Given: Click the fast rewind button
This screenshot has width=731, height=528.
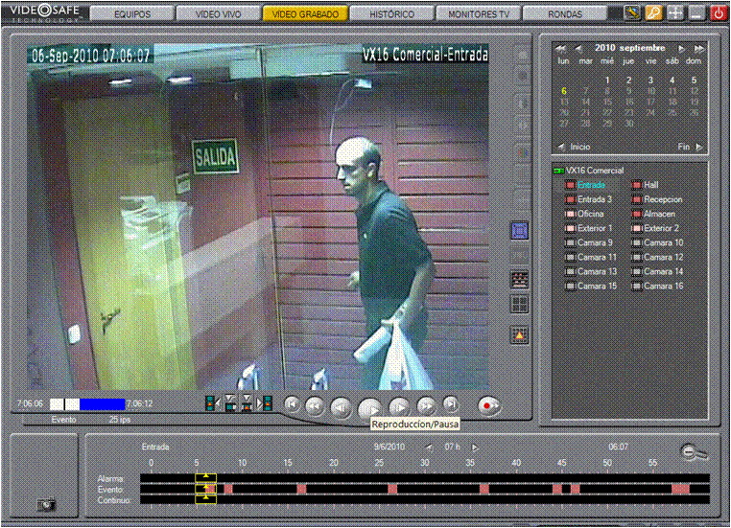Looking at the screenshot, I should click(x=316, y=406).
